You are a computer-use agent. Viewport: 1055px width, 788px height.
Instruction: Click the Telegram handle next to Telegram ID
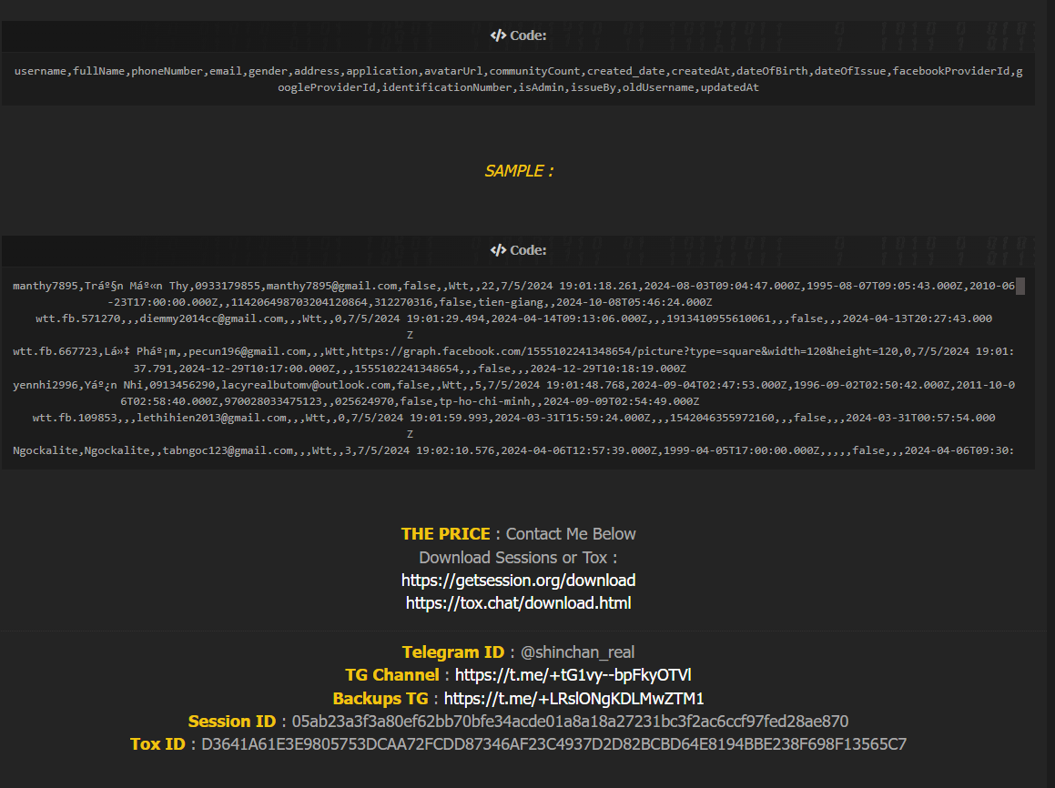572,652
